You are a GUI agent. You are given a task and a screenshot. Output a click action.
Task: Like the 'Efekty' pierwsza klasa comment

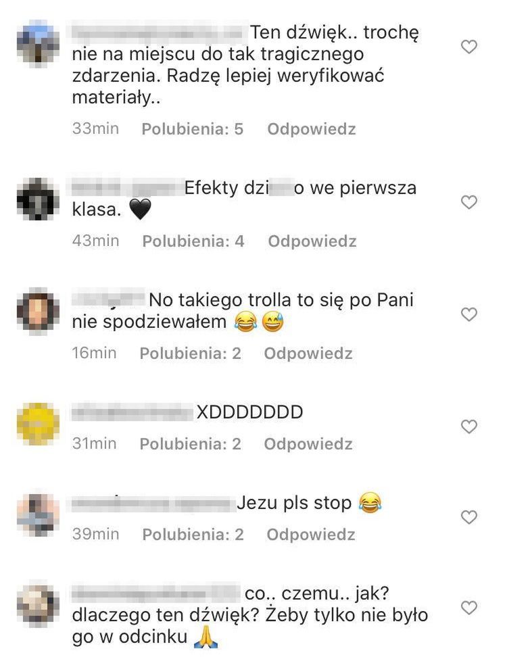(469, 202)
